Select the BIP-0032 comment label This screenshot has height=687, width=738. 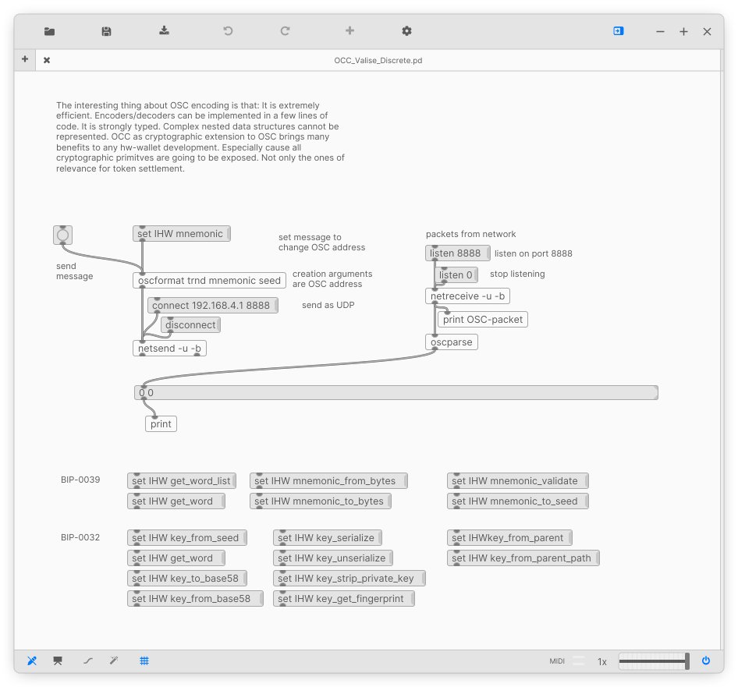(x=80, y=537)
